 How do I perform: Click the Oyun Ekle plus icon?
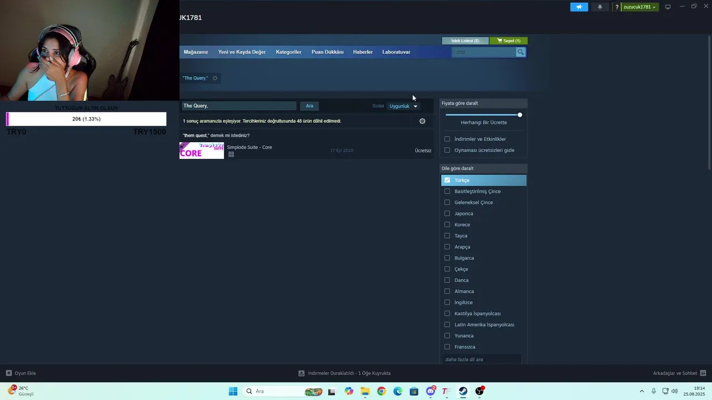(x=8, y=373)
